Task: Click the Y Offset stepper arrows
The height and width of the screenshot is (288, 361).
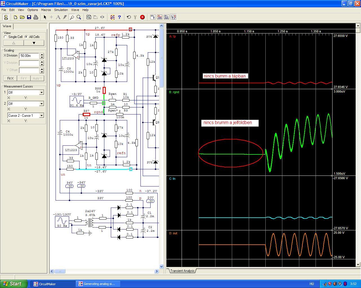Action: click(x=42, y=70)
